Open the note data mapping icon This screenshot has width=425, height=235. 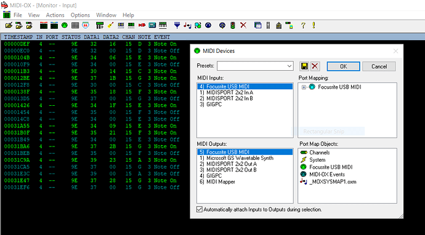click(x=187, y=25)
